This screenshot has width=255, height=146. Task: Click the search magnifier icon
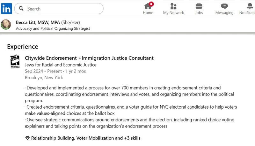pos(21,9)
